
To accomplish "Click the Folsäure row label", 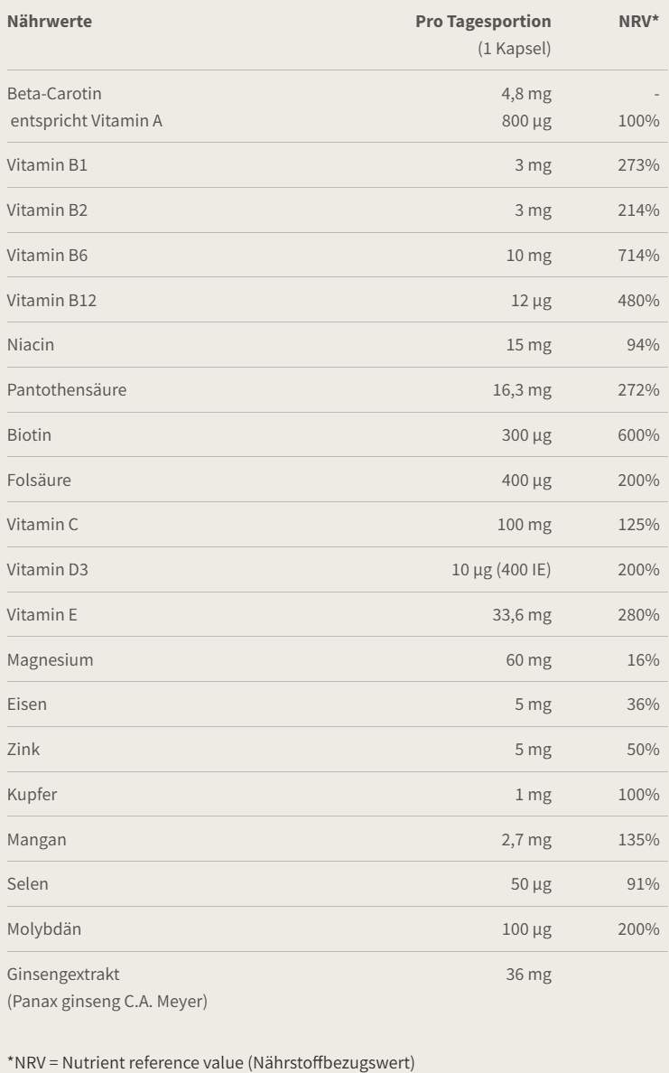I will coord(39,481).
